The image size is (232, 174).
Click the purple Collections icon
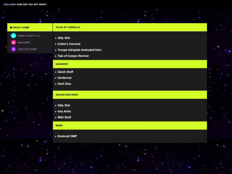pos(13,49)
